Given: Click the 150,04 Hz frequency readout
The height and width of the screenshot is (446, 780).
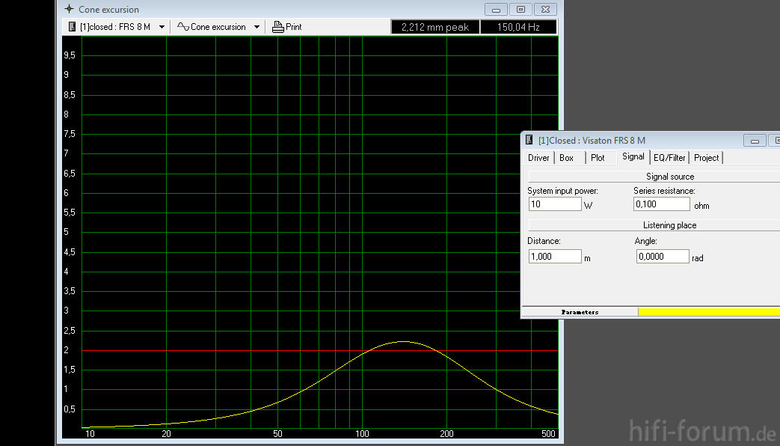Looking at the screenshot, I should (x=518, y=27).
